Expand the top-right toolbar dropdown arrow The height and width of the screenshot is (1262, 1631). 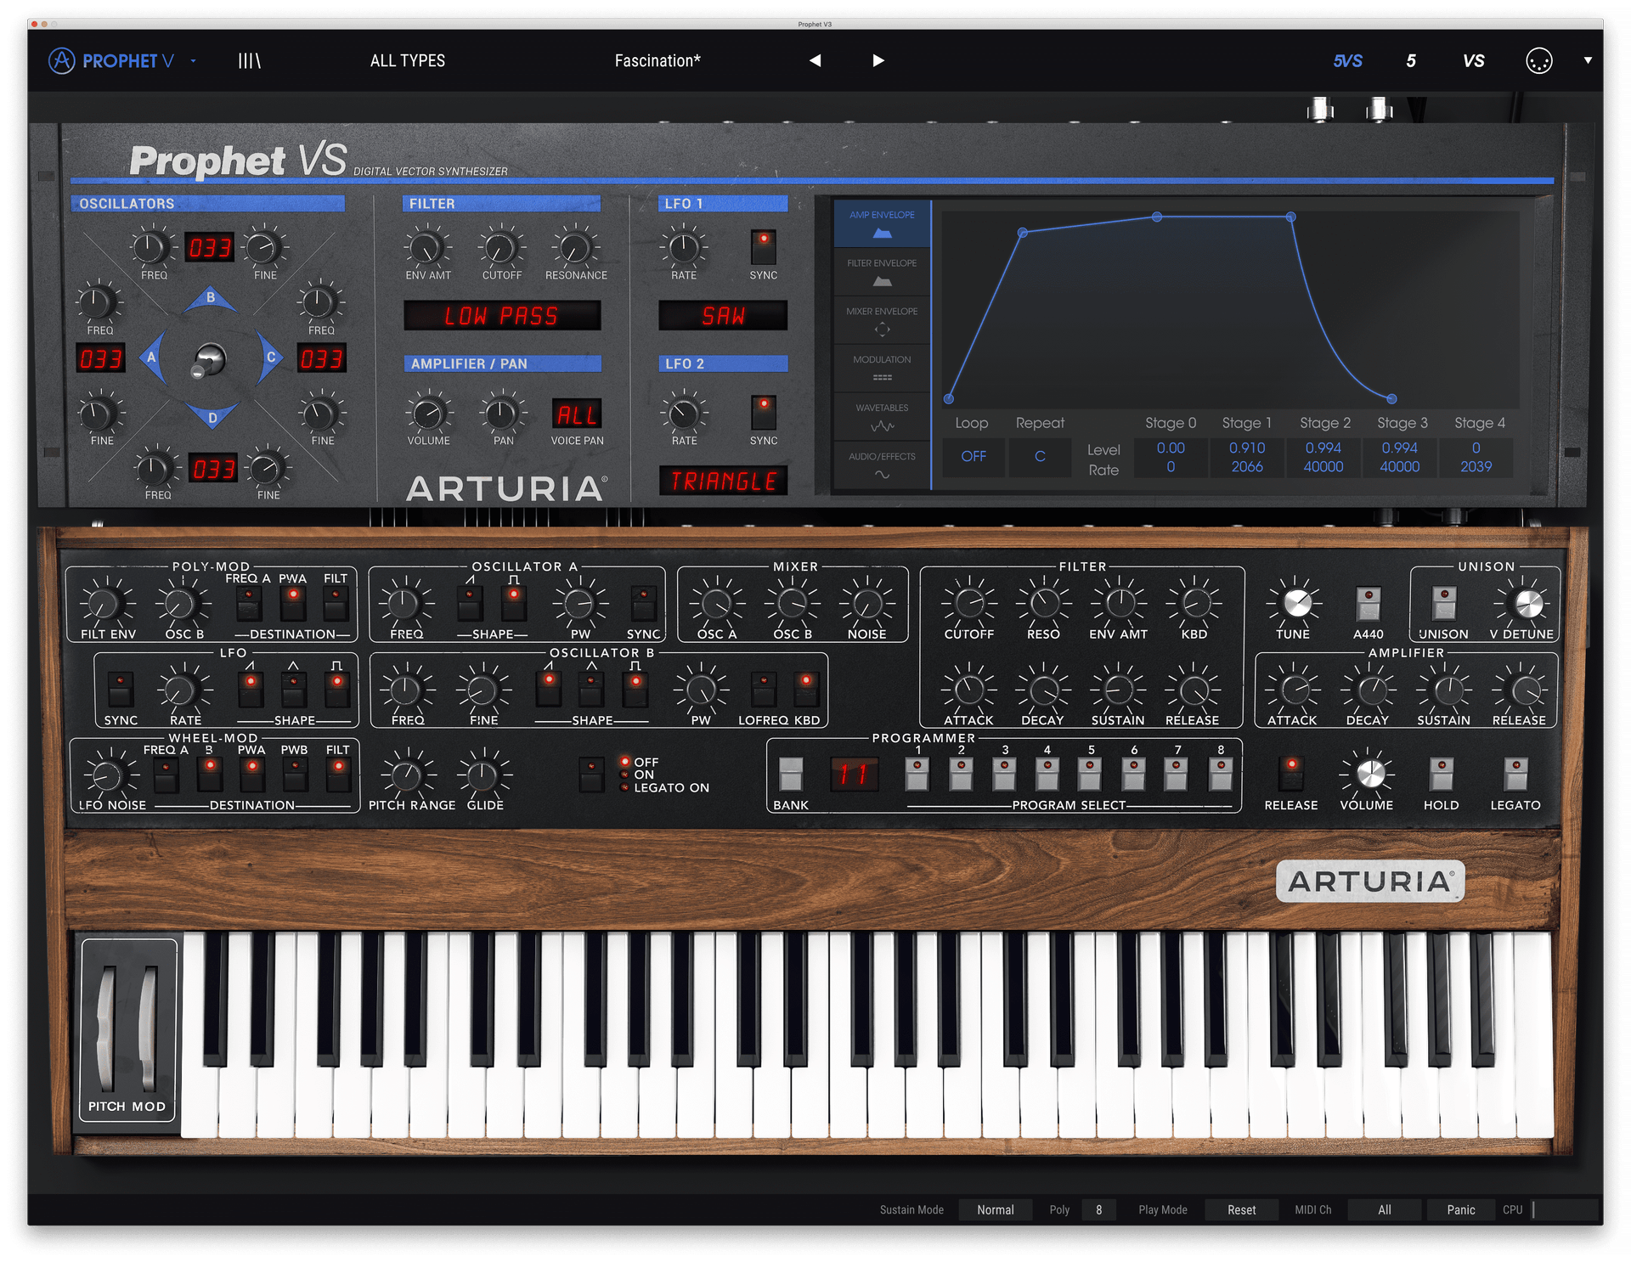[x=1587, y=60]
